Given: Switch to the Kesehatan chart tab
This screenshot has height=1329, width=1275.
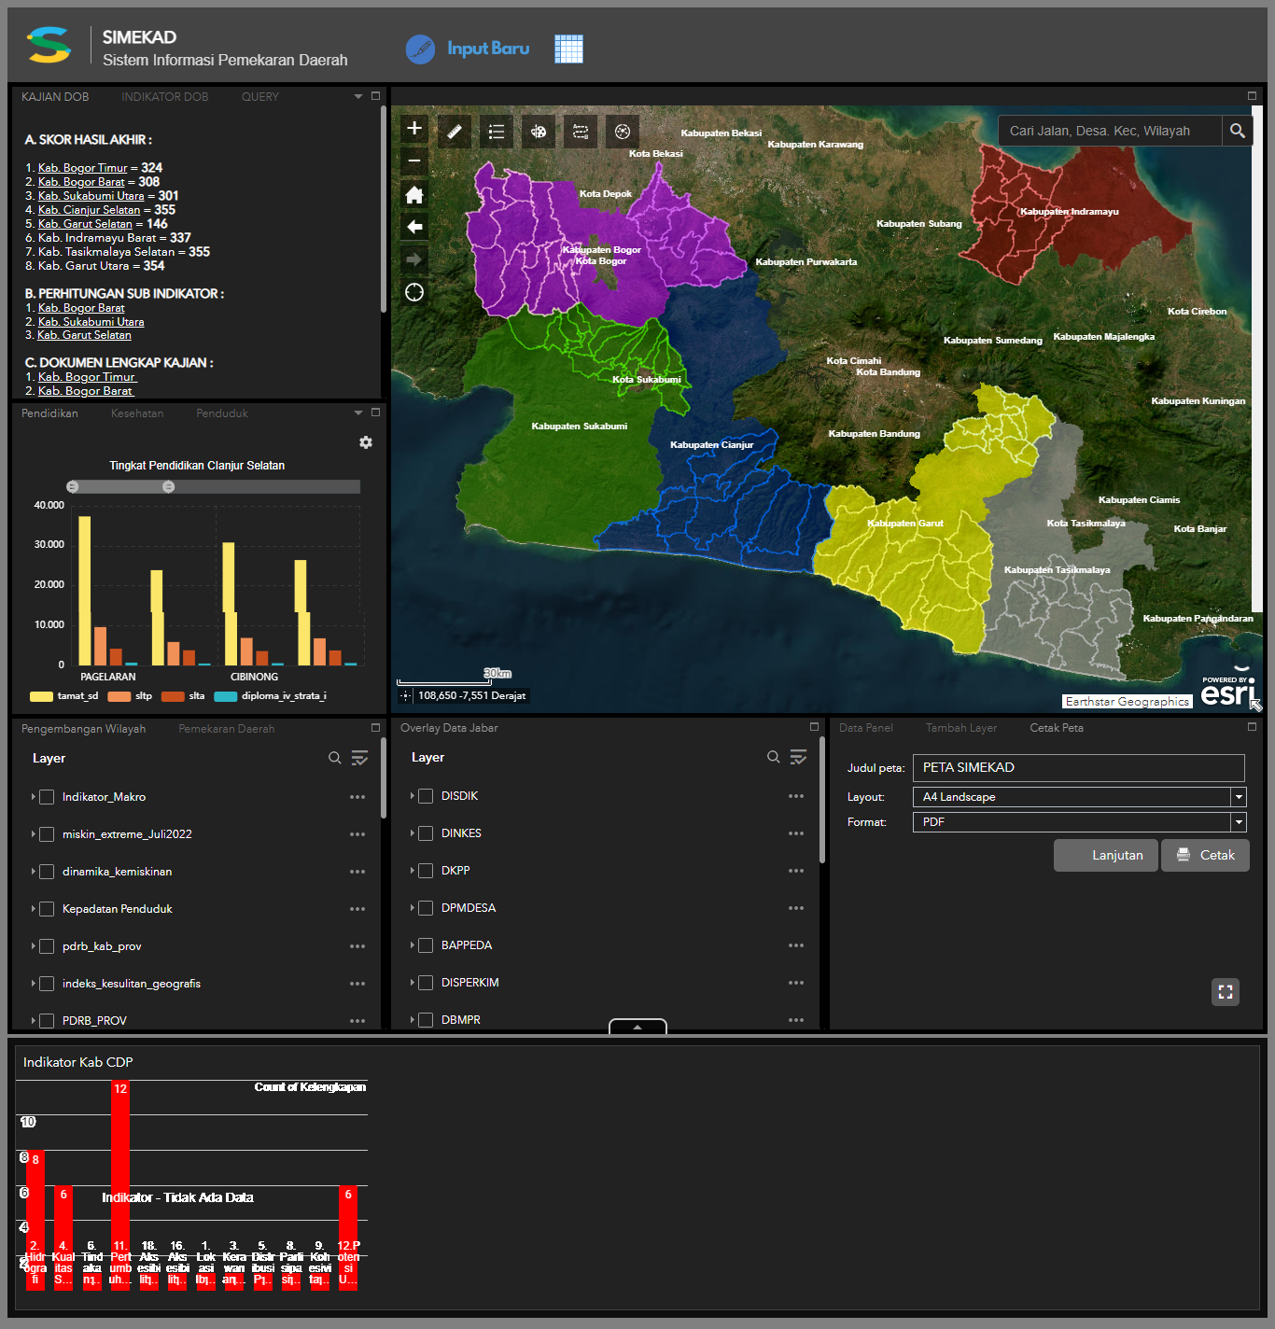Looking at the screenshot, I should [137, 413].
